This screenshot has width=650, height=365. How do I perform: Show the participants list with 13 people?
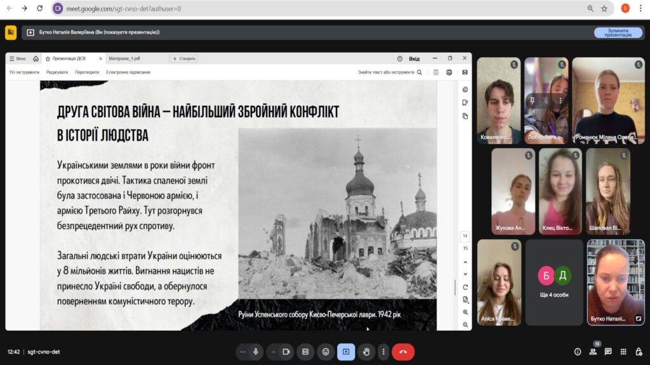593,352
